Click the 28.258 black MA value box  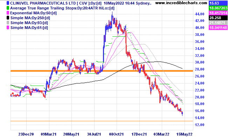[x=218, y=18]
